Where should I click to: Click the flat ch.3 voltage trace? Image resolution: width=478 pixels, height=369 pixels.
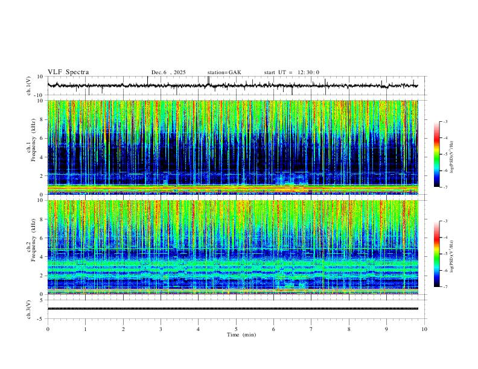pyautogui.click(x=232, y=309)
